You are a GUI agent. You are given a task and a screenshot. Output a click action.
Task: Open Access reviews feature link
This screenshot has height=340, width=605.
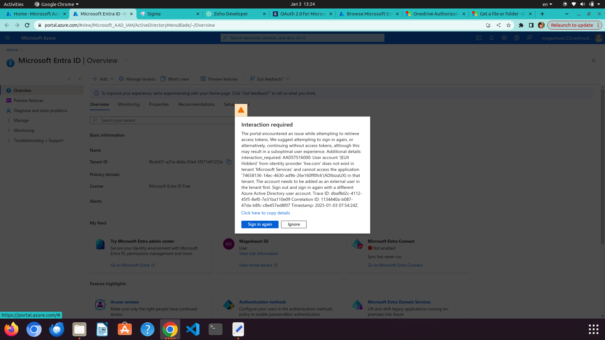click(124, 302)
